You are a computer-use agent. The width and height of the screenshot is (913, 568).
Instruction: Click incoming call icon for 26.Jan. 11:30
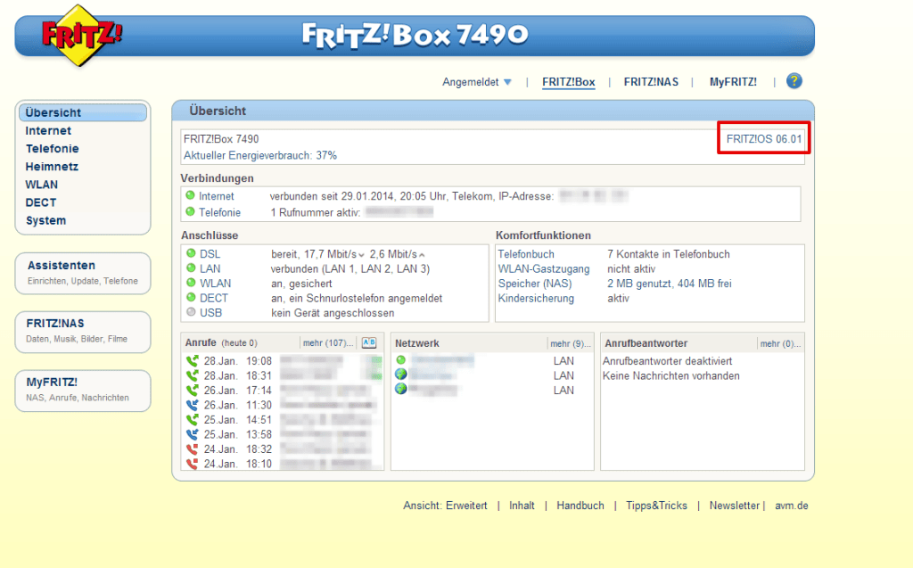coord(193,405)
